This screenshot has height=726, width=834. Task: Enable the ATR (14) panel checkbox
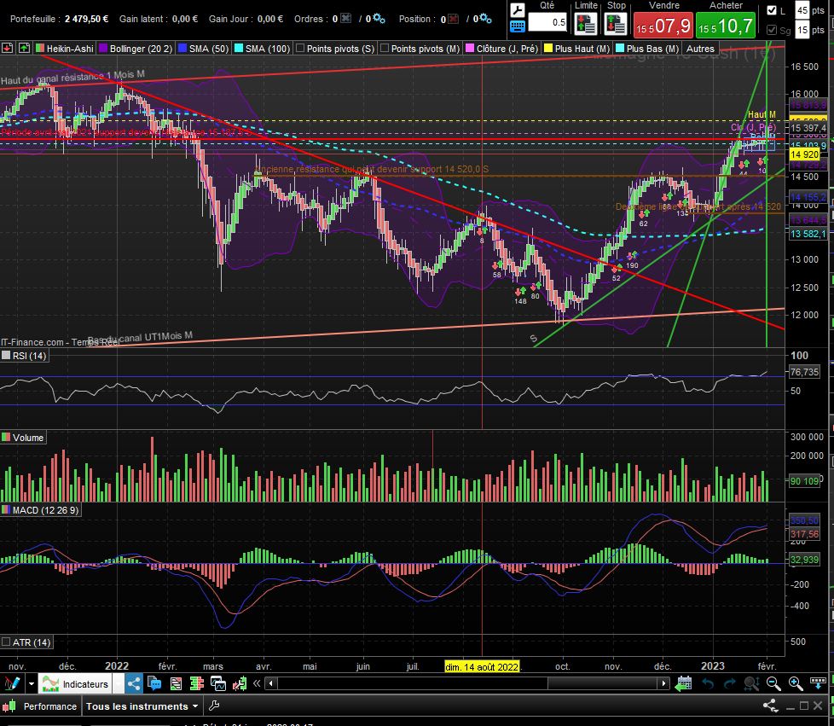6,642
